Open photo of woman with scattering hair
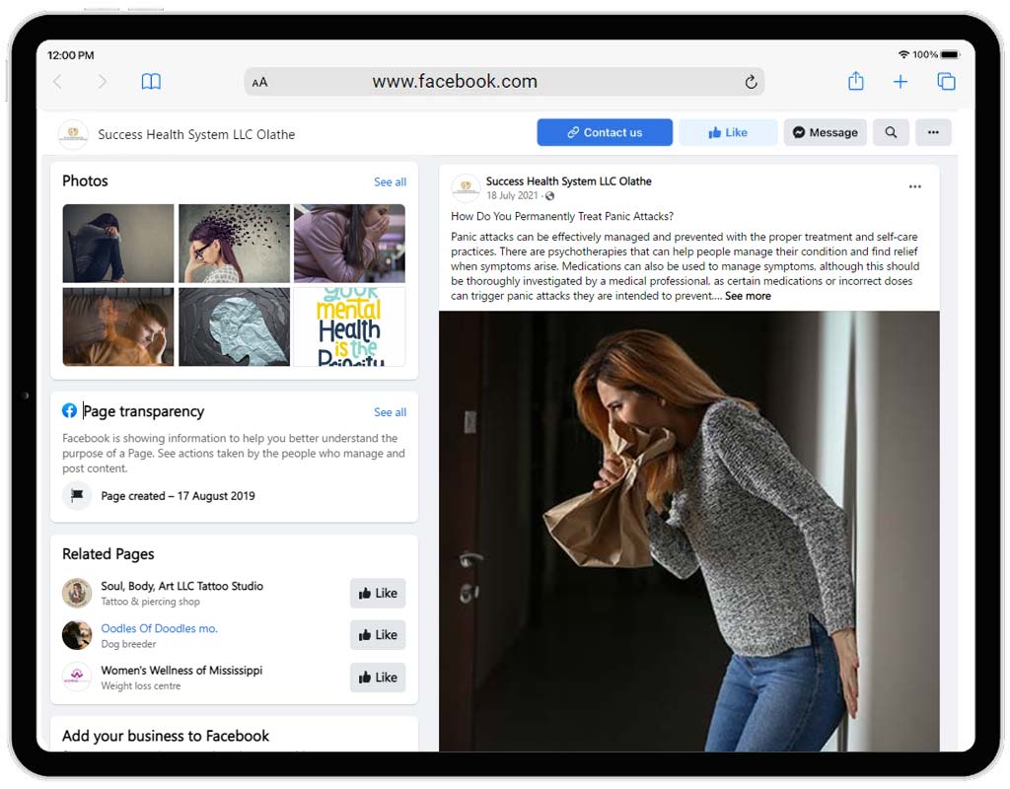 234,244
